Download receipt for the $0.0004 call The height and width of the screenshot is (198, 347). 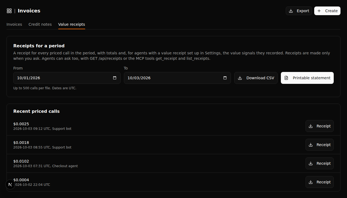point(320,182)
